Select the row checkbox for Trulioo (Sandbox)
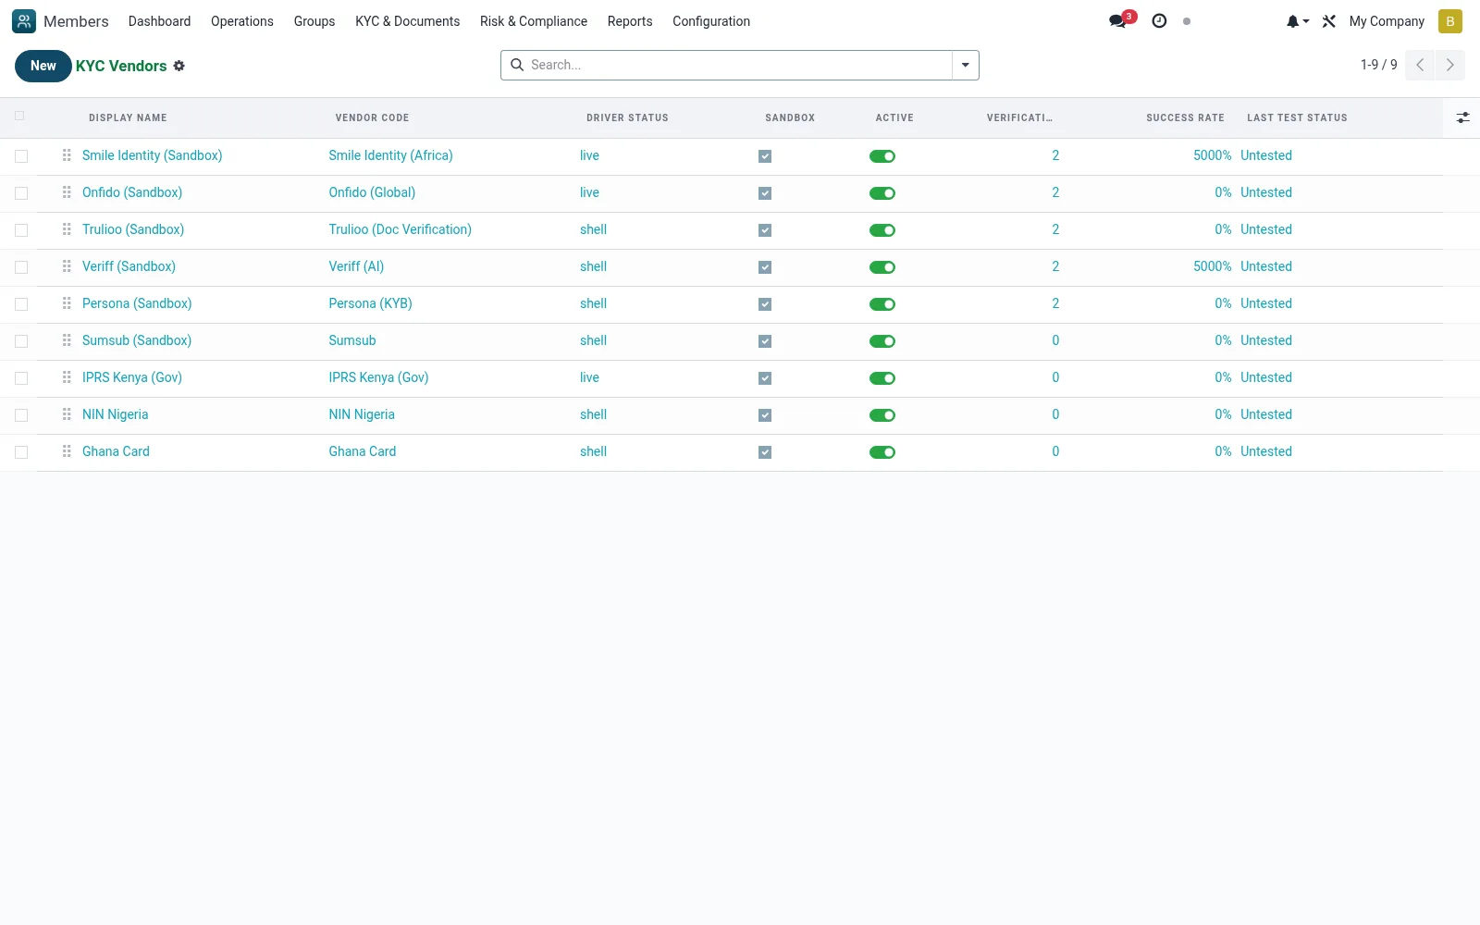The image size is (1480, 925). [x=21, y=230]
